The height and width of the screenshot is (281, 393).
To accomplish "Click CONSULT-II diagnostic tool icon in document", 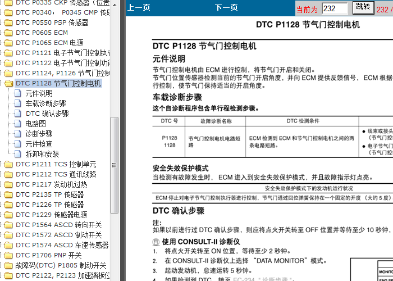I will point(156,242).
